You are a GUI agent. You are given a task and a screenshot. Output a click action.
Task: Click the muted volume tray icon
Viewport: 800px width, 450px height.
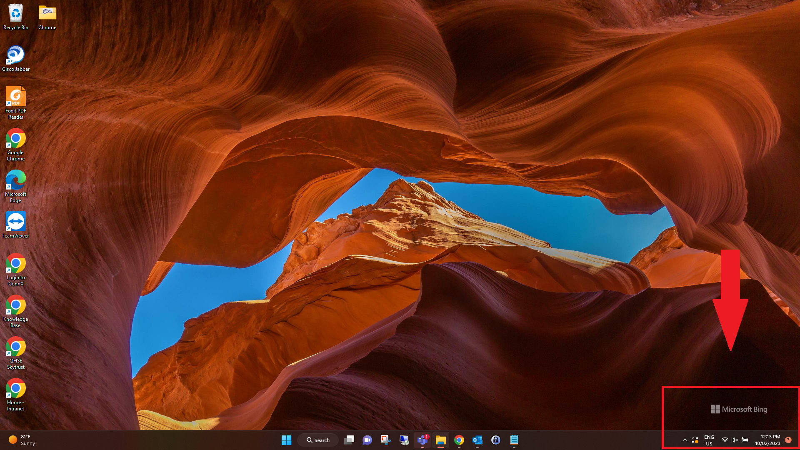735,440
